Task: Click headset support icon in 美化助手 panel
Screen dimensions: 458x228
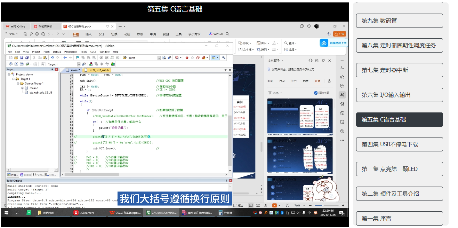Action: point(311,61)
